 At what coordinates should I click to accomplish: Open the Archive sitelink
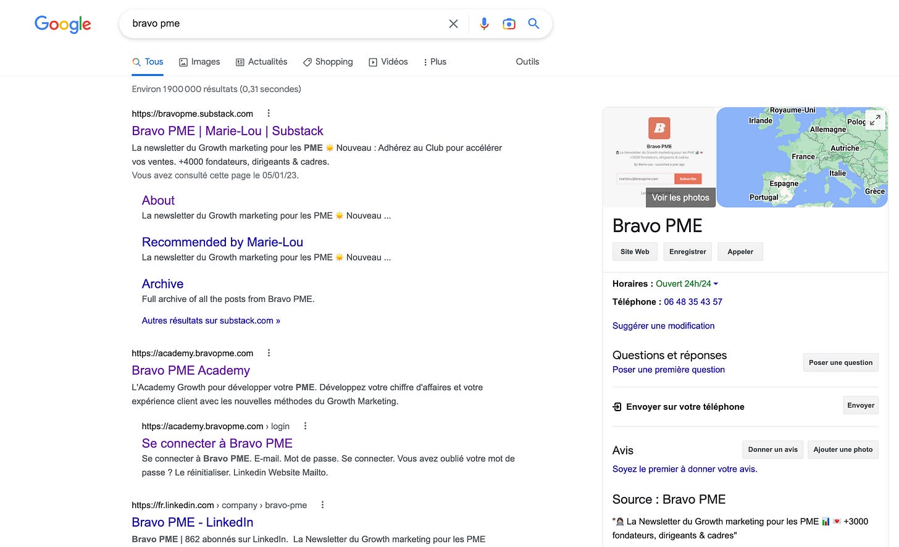(162, 283)
